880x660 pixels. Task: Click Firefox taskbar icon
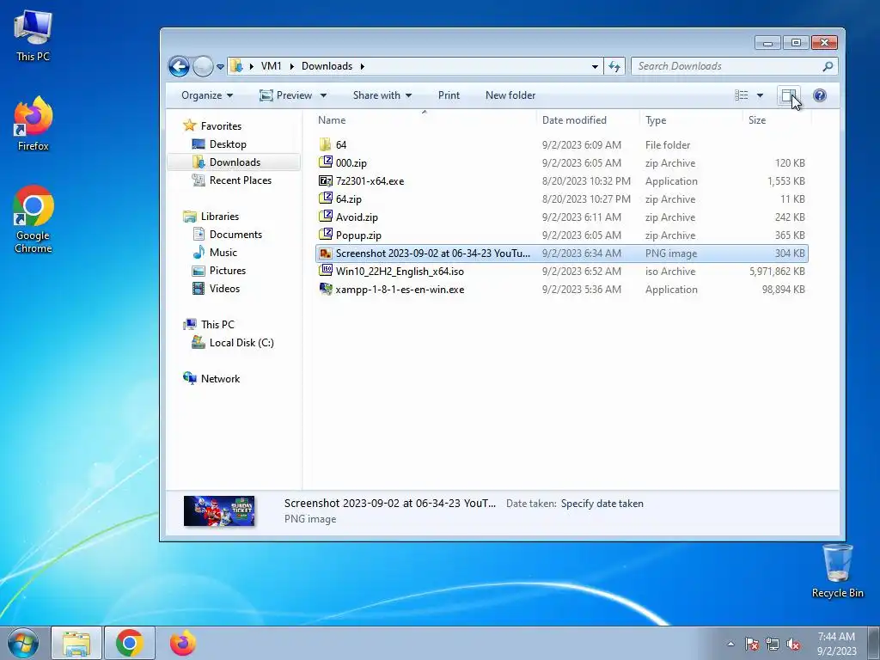coord(183,643)
